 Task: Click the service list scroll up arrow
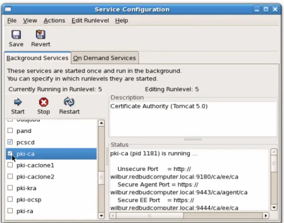(x=101, y=123)
